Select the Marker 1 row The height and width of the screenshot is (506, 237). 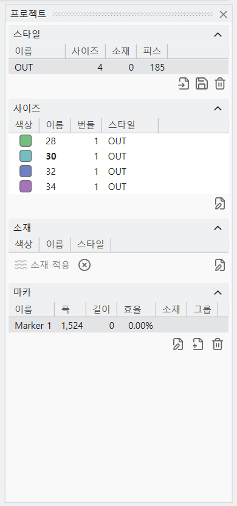[x=118, y=325]
